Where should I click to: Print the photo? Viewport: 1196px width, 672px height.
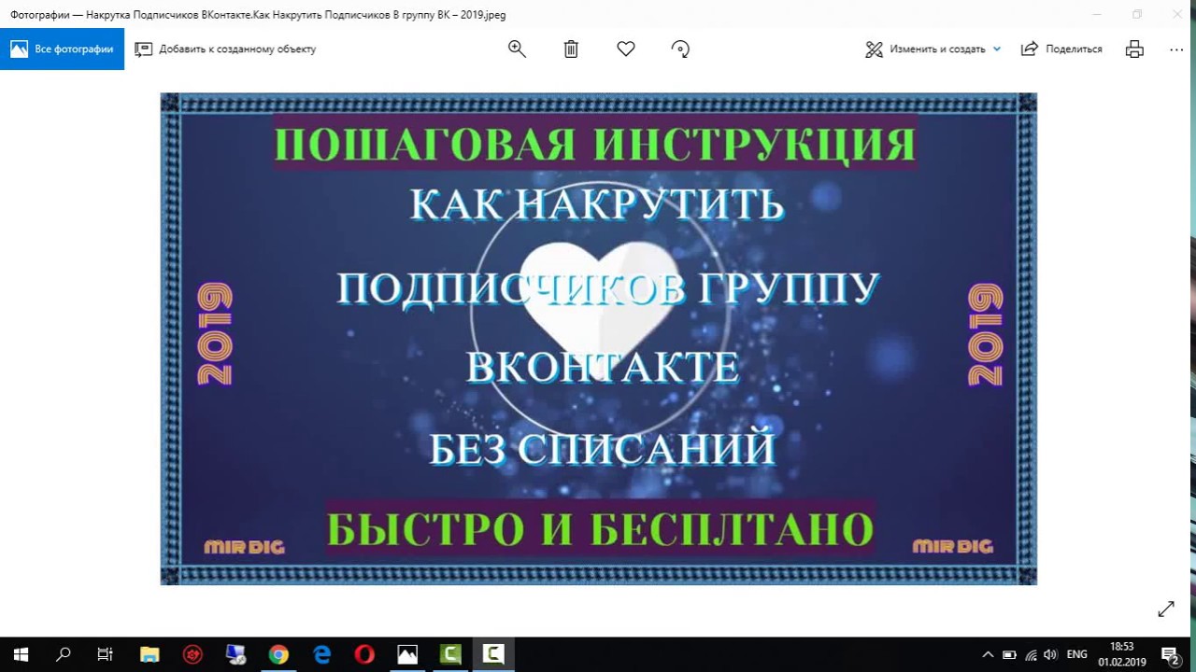pyautogui.click(x=1134, y=49)
